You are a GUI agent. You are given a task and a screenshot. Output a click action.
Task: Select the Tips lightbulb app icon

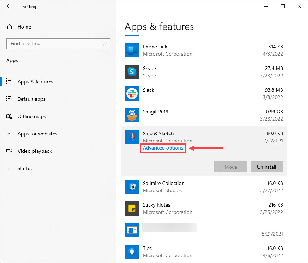pos(132,252)
